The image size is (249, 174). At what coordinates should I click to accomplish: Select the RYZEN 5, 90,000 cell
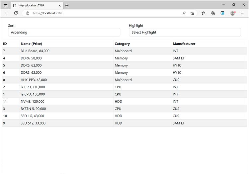click(x=67, y=109)
